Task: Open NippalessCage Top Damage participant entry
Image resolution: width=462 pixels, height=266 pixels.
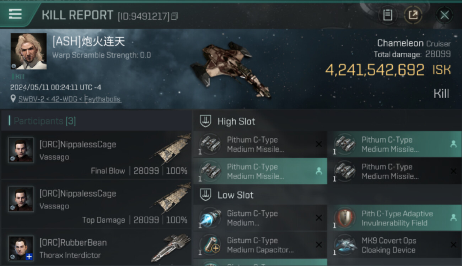Action: coord(97,204)
